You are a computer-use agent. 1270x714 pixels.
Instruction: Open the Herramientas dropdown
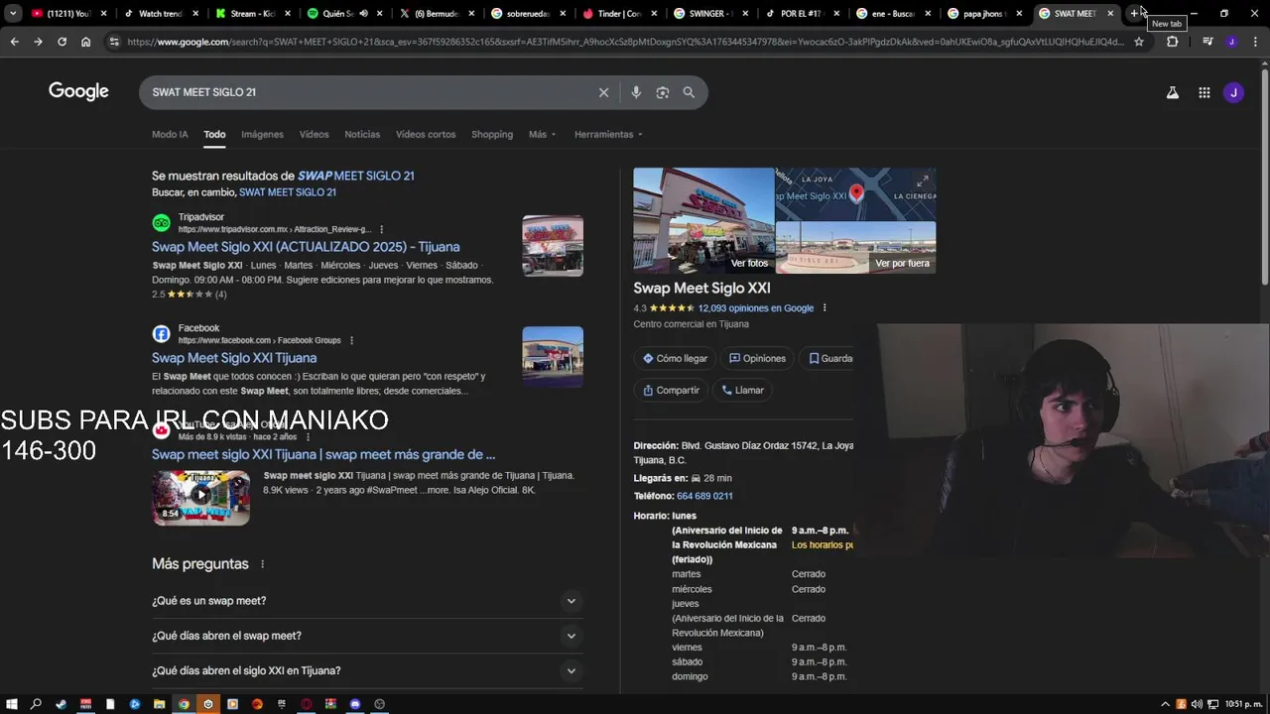click(608, 134)
